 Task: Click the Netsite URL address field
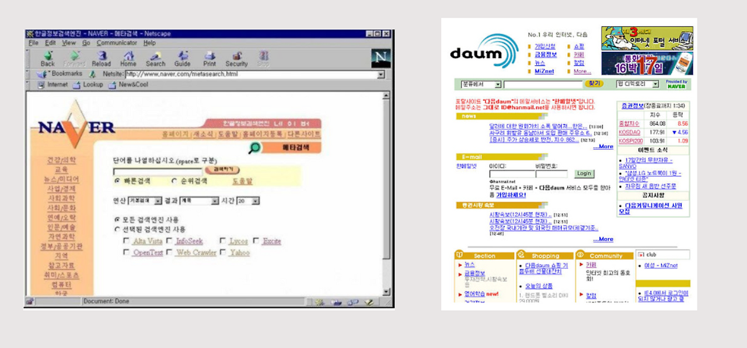tap(251, 75)
